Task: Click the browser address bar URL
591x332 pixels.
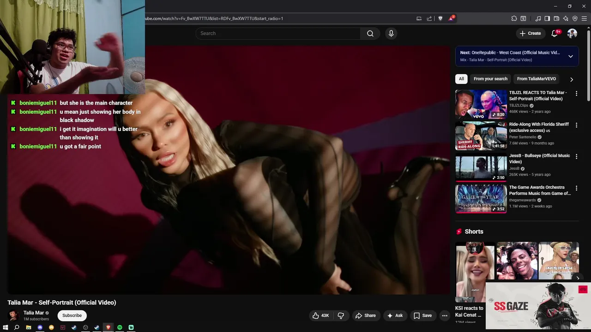Action: coord(214,18)
